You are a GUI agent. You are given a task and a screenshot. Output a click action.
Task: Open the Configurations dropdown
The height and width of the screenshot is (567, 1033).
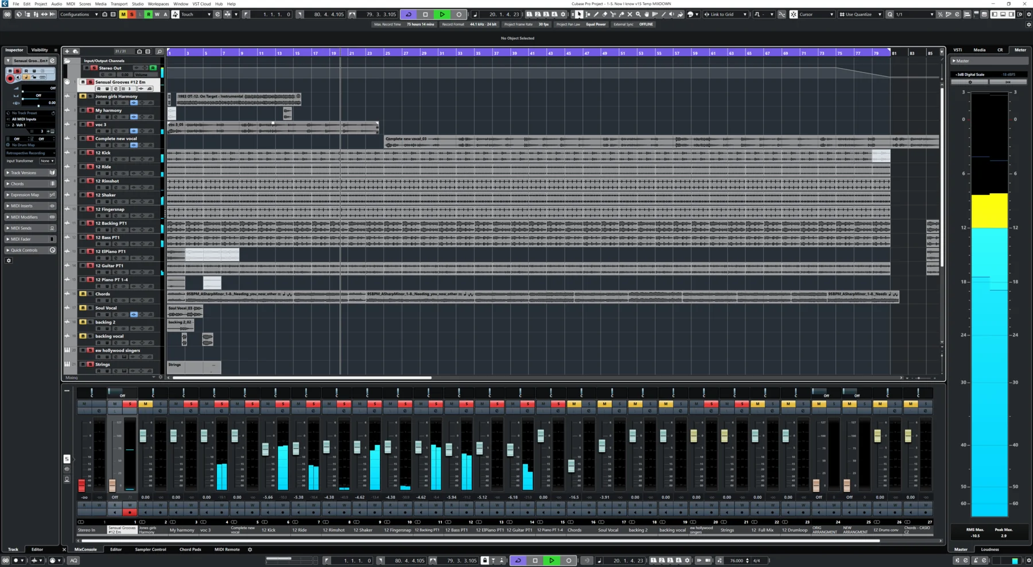coord(79,14)
